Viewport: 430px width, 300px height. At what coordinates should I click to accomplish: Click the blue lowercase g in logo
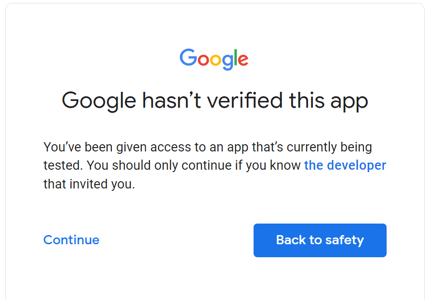[x=228, y=62]
